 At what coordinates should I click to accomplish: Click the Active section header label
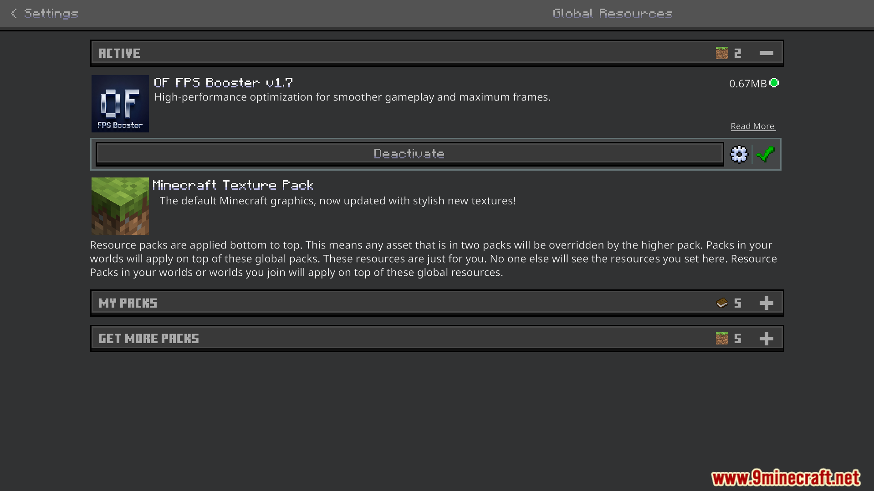[119, 53]
